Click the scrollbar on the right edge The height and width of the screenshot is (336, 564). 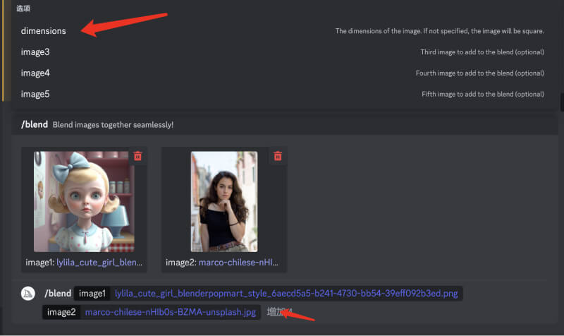561,103
